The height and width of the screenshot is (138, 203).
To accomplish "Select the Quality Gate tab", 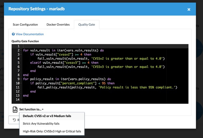I will (87, 25).
